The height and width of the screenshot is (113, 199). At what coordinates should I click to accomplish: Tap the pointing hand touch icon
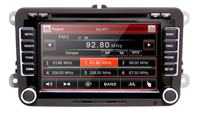(149, 84)
